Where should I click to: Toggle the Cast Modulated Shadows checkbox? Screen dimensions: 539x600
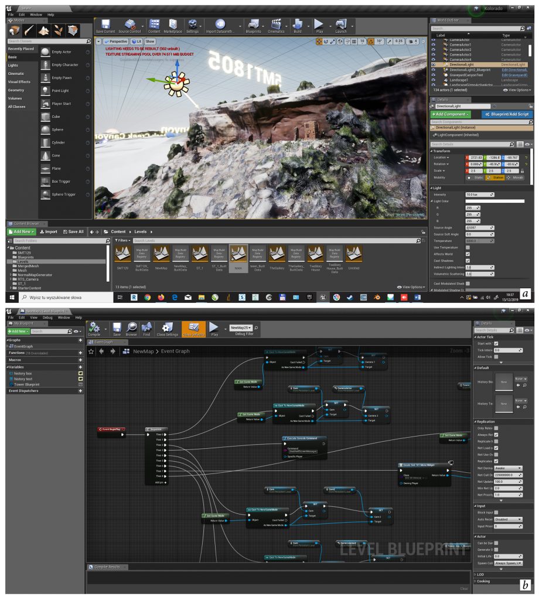pos(468,284)
